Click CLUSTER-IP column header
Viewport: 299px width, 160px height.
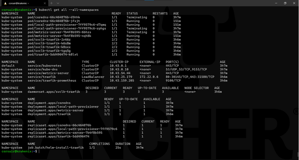tap(119, 62)
